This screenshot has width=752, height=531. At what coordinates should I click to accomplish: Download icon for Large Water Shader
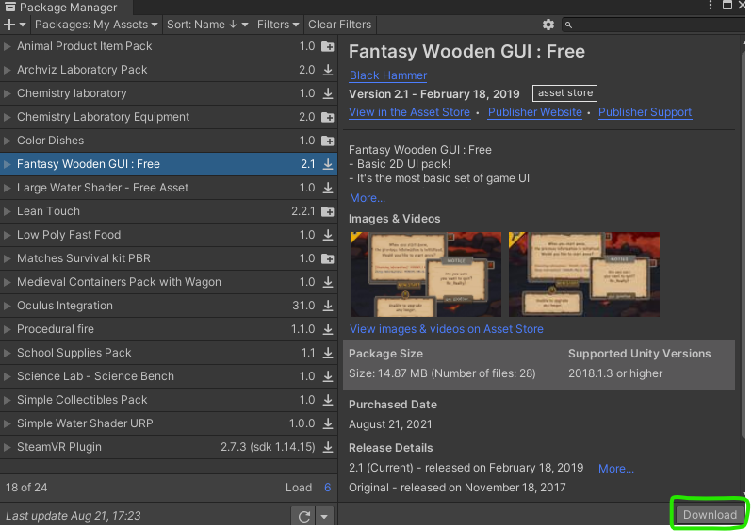pos(328,188)
